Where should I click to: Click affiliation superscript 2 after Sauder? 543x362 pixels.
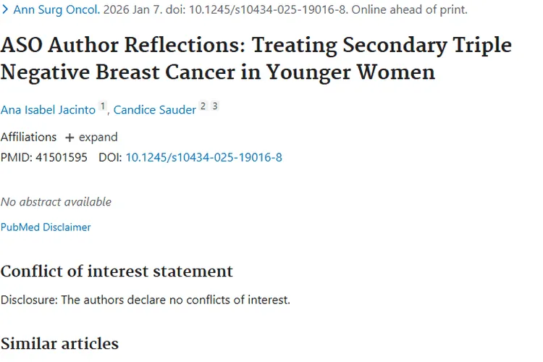203,106
